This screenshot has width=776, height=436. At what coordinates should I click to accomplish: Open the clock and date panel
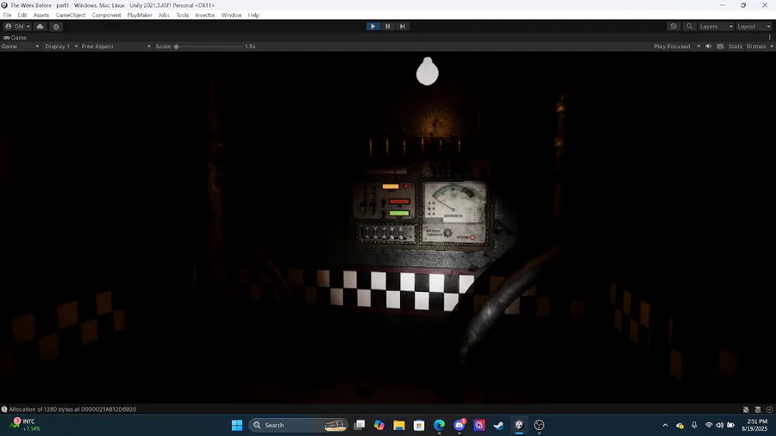754,425
